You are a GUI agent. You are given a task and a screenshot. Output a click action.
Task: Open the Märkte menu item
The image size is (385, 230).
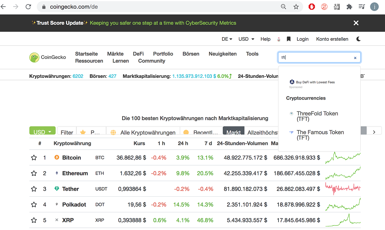click(115, 54)
